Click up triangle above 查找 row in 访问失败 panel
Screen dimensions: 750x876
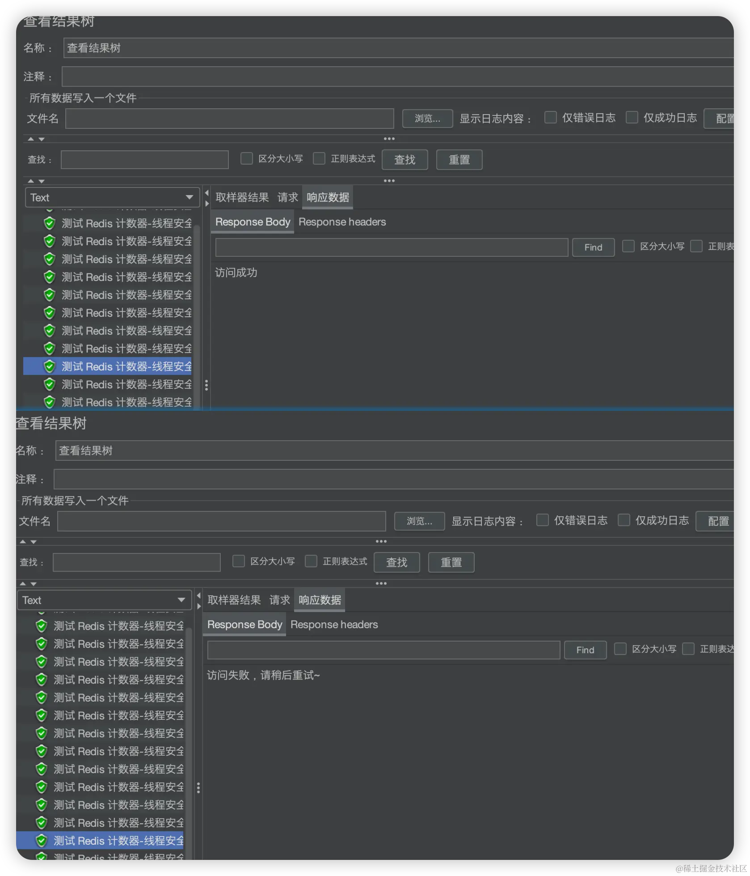pos(23,542)
